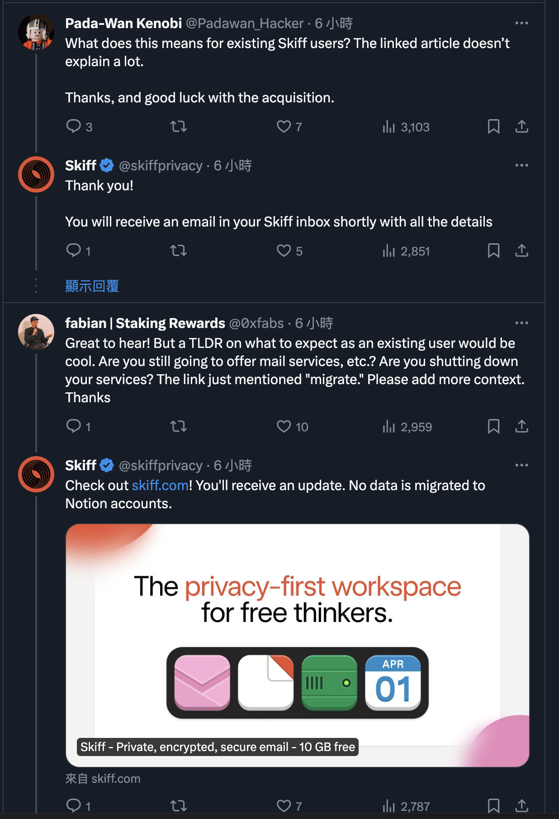This screenshot has width=559, height=819.
Task: Bookmark Skiff's reply with the link card
Action: tap(493, 806)
